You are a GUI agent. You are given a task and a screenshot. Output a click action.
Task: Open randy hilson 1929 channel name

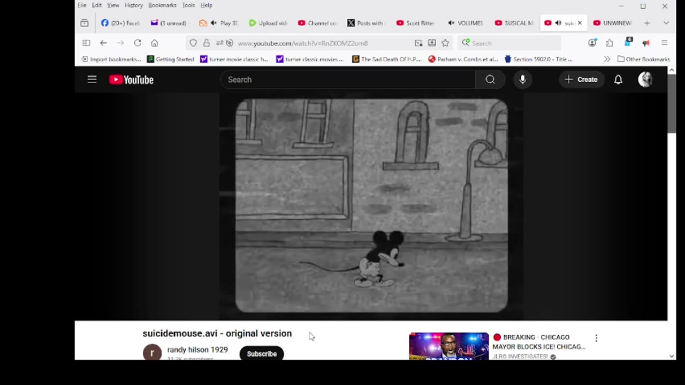(x=197, y=350)
